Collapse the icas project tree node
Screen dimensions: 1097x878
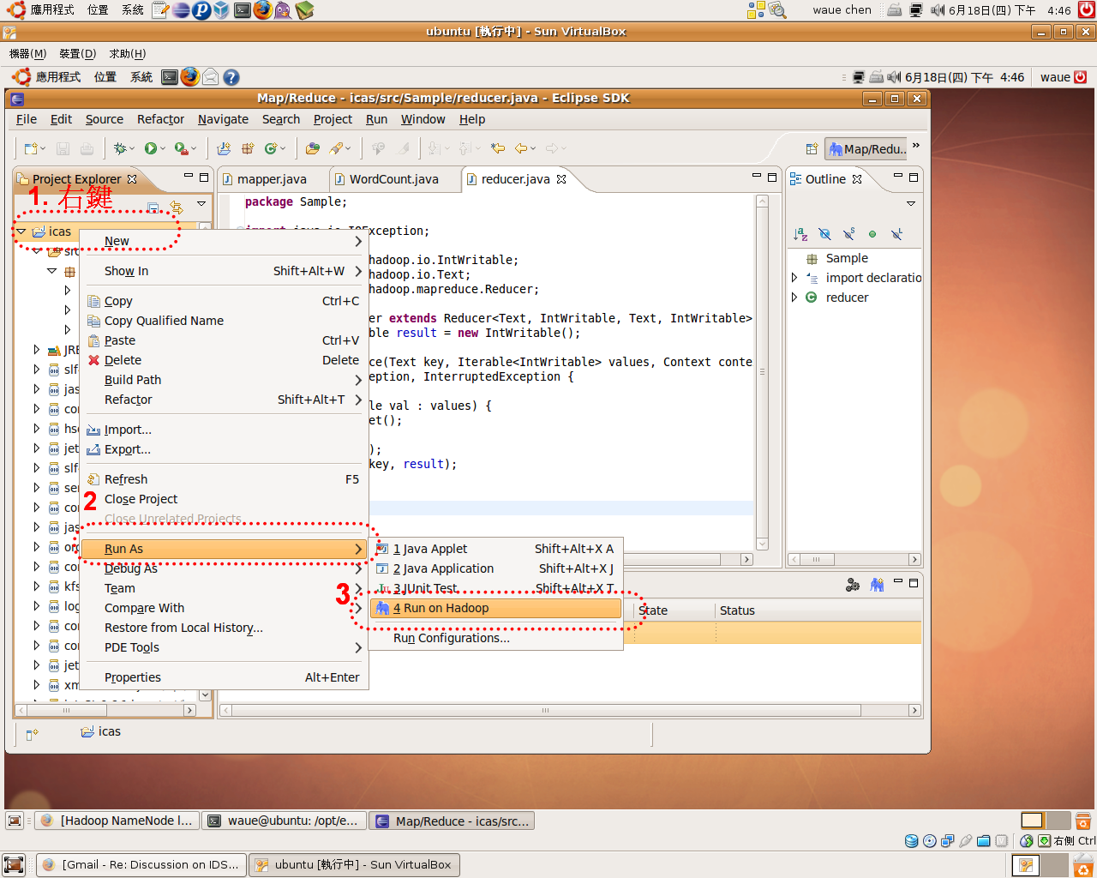tap(21, 231)
